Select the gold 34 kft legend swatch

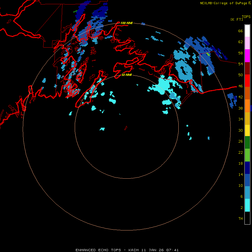tap(247, 118)
